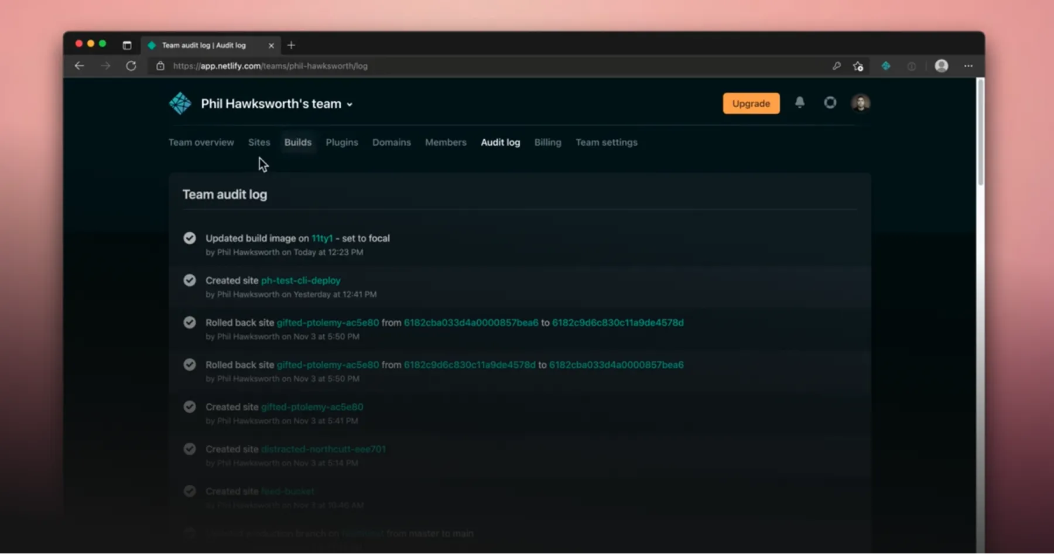Open the user avatar menu
Viewport: 1054px width, 554px height.
coord(860,103)
